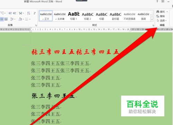Click the 样式 group label
Image resolution: width=173 pixels, height=125 pixels.
(94, 25)
